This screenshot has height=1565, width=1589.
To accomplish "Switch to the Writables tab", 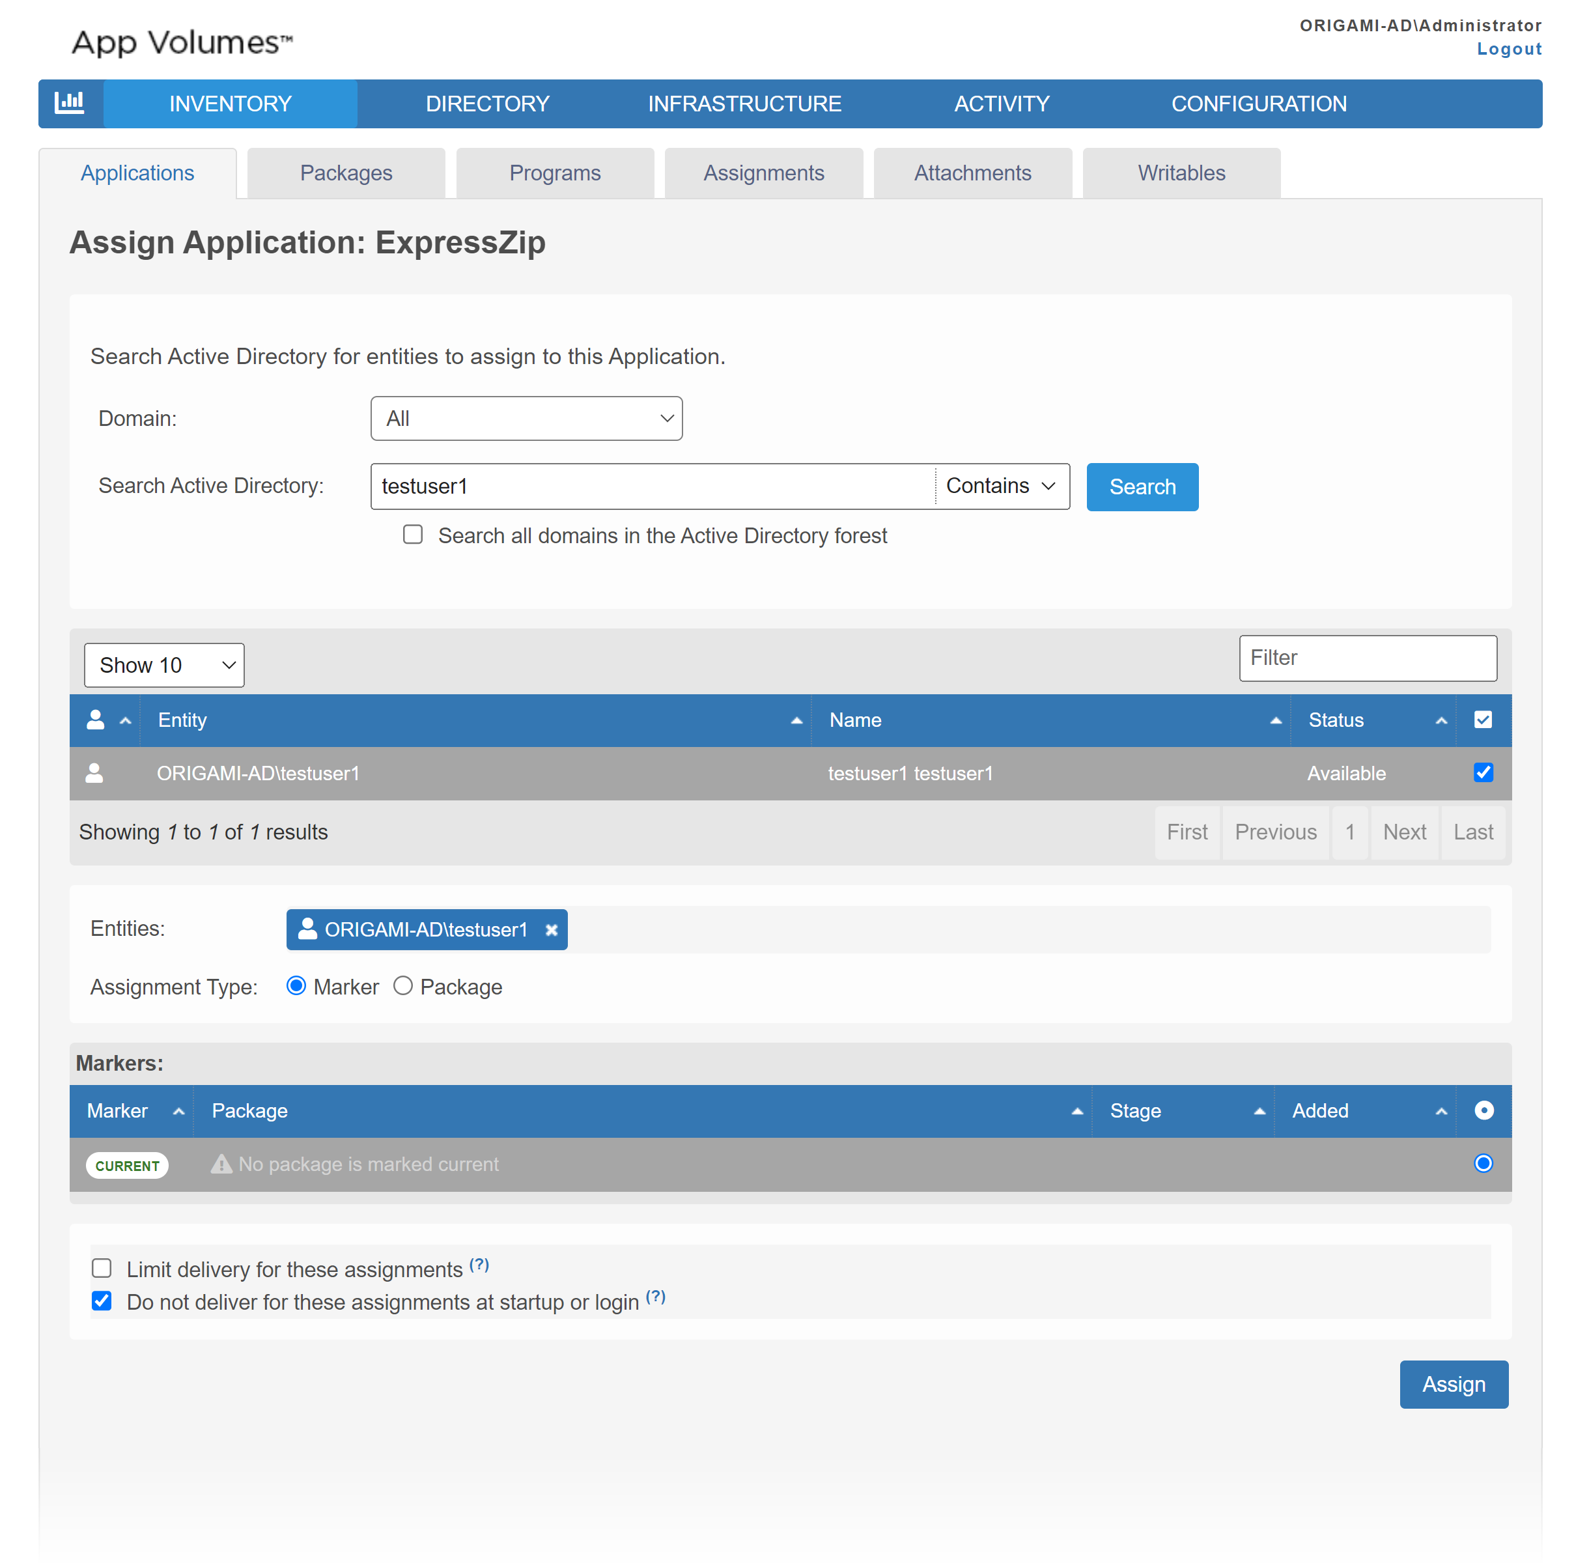I will coord(1181,173).
